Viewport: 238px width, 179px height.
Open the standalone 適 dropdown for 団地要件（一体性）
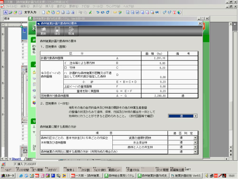[x=196, y=116]
